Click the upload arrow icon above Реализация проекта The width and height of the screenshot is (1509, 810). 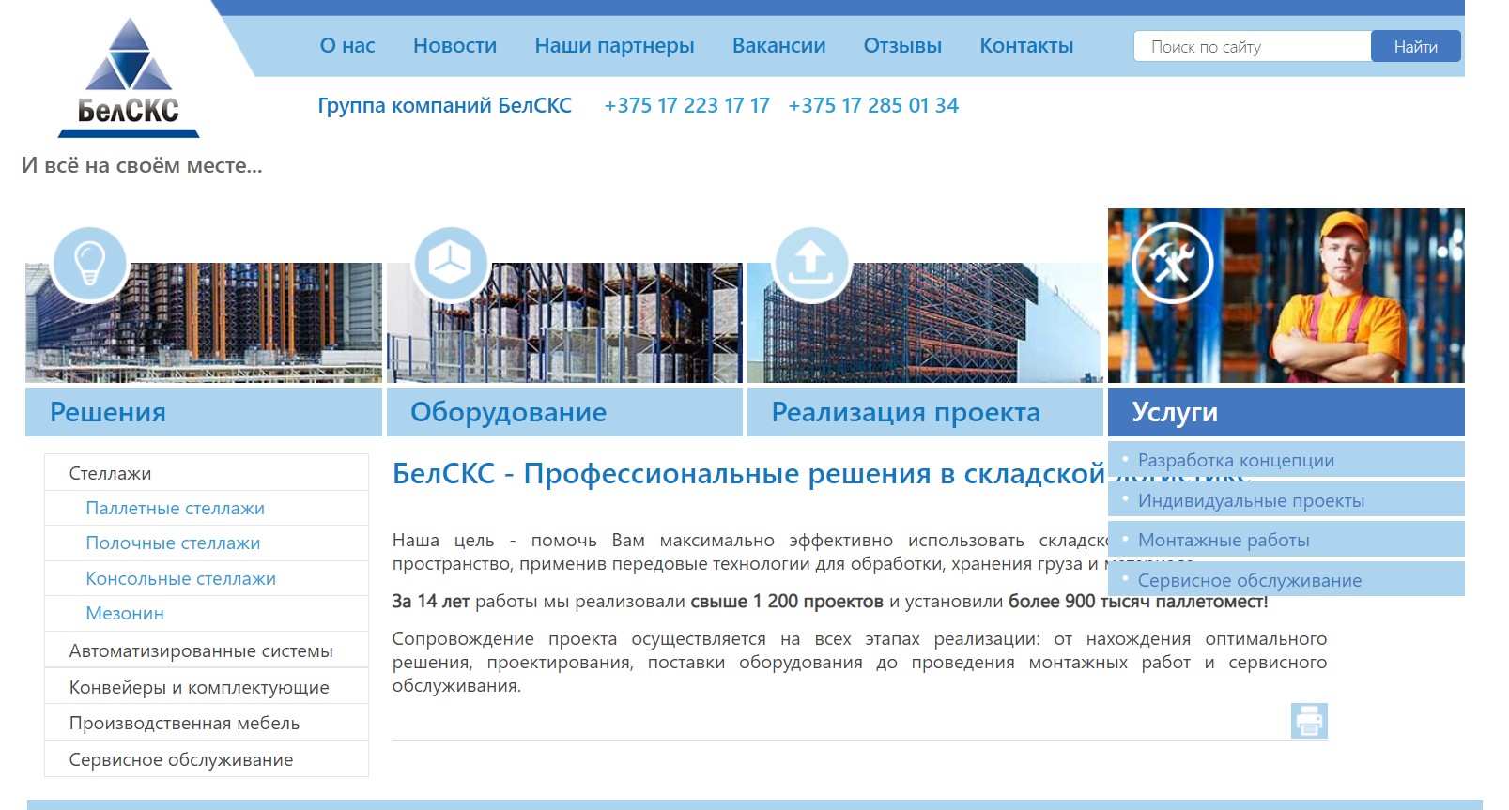[811, 264]
